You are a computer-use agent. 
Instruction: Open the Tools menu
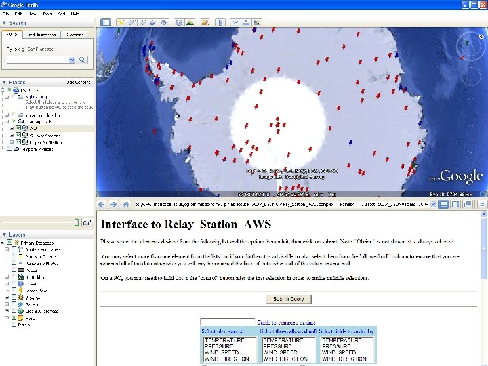[x=47, y=14]
